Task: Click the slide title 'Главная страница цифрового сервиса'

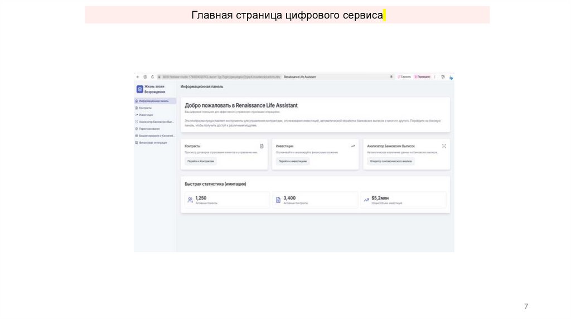Action: [287, 15]
